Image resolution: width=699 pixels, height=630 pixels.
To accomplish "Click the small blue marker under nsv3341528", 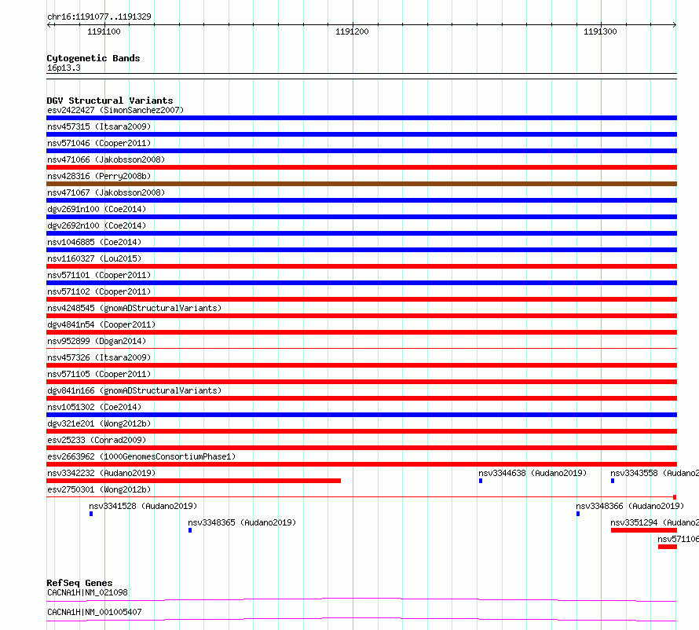I will point(91,514).
